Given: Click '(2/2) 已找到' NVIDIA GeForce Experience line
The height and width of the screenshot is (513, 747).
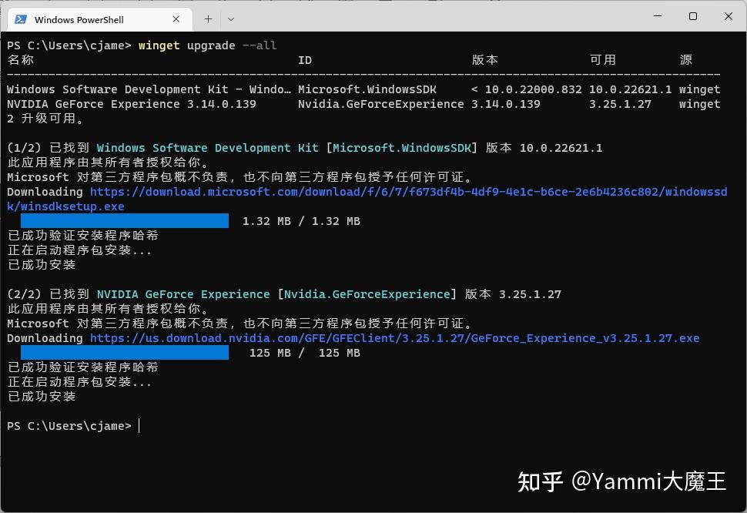Looking at the screenshot, I should pyautogui.click(x=284, y=294).
